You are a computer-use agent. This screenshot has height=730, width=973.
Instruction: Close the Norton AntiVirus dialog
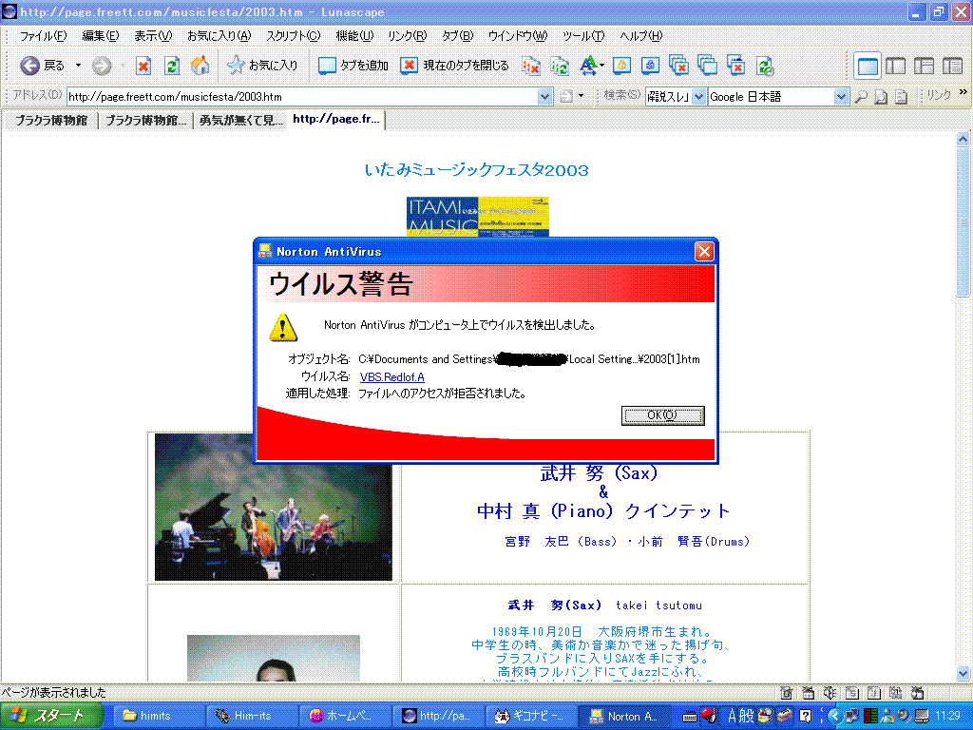(704, 251)
